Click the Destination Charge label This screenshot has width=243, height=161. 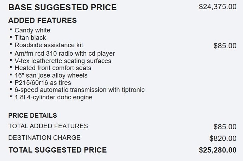click(44, 138)
